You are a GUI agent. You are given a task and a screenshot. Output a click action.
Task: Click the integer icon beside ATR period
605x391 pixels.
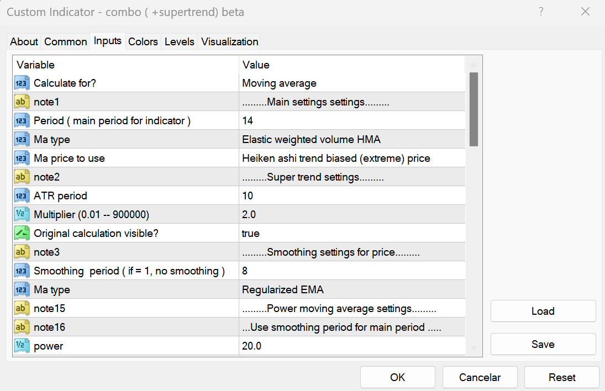coord(22,196)
